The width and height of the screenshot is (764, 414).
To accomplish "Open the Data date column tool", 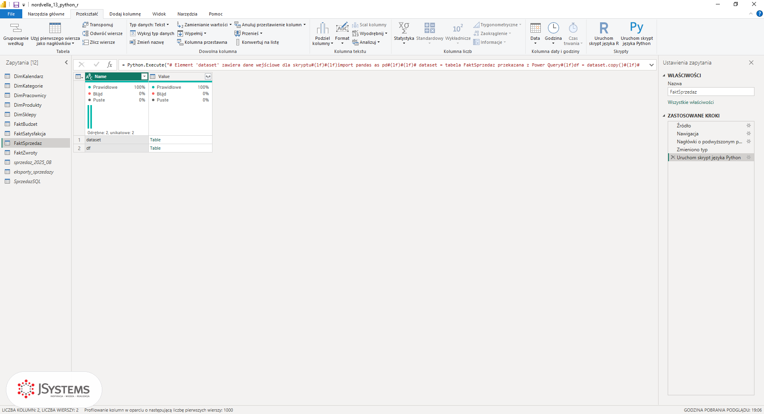I will coord(535,34).
